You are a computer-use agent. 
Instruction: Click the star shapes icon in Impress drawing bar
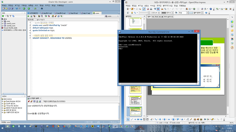pos(182,119)
